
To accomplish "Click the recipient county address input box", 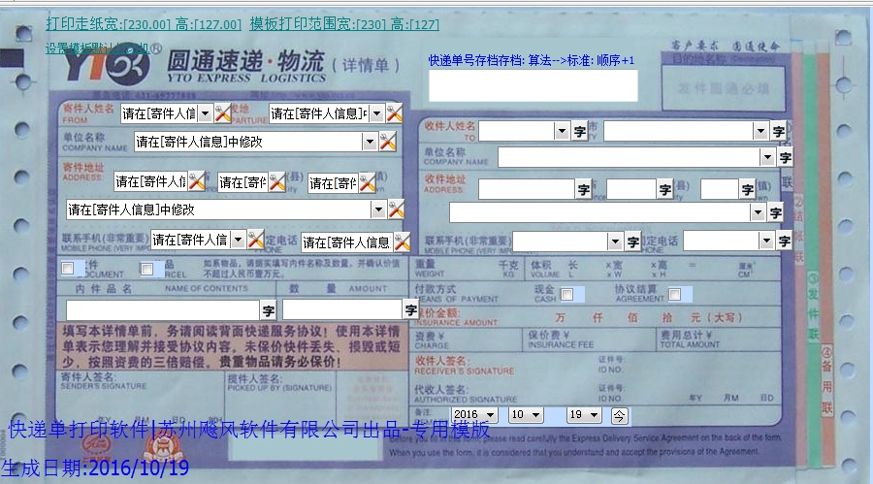I will click(630, 189).
